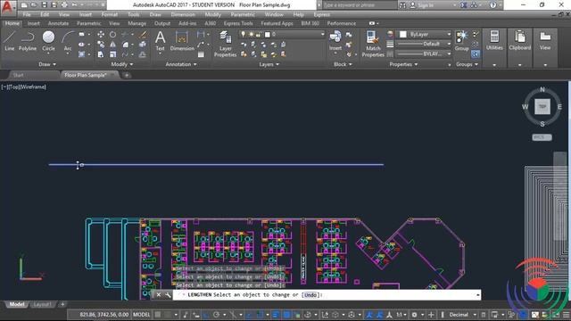Switch to the Start tab
The image size is (571, 321).
[x=18, y=75]
